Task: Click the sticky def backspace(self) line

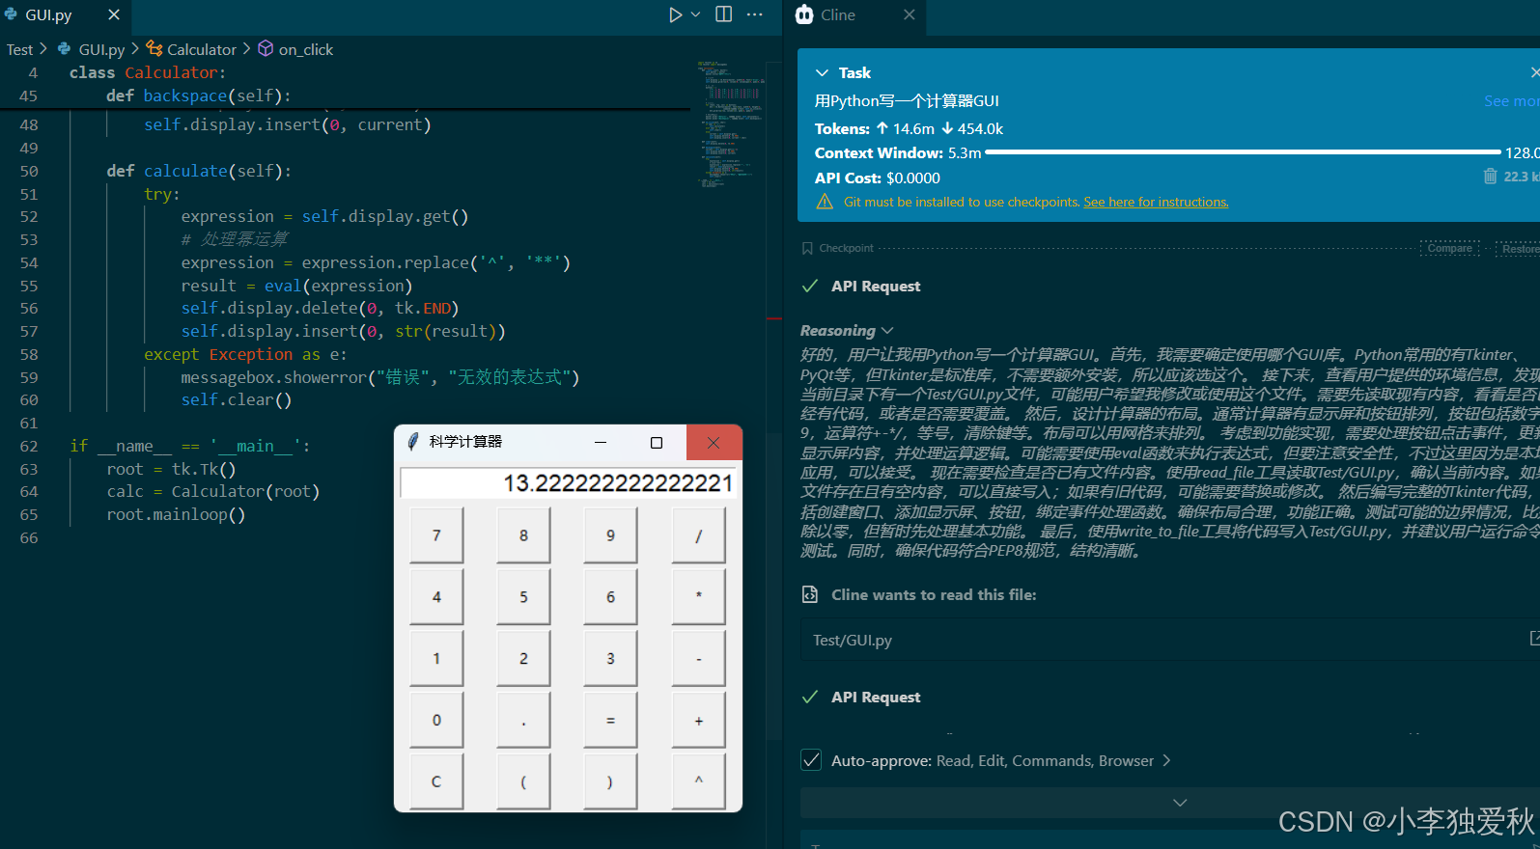Action: [199, 96]
